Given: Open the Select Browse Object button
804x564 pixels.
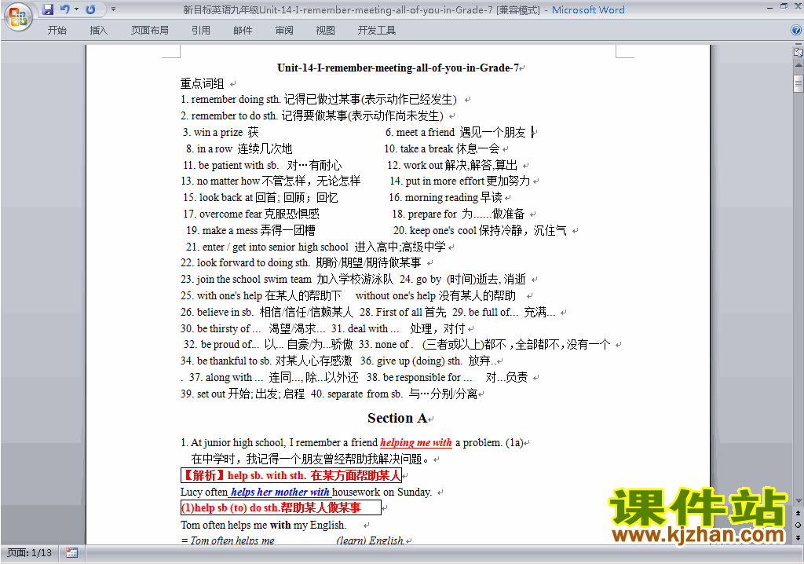Looking at the screenshot, I should coord(798,525).
